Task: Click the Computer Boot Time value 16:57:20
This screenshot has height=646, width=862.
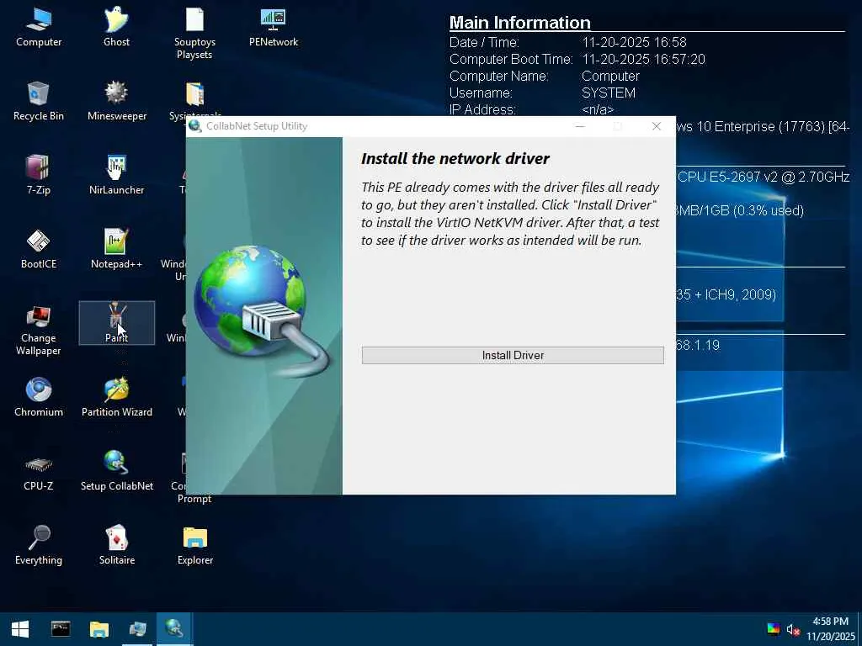Action: pyautogui.click(x=643, y=60)
